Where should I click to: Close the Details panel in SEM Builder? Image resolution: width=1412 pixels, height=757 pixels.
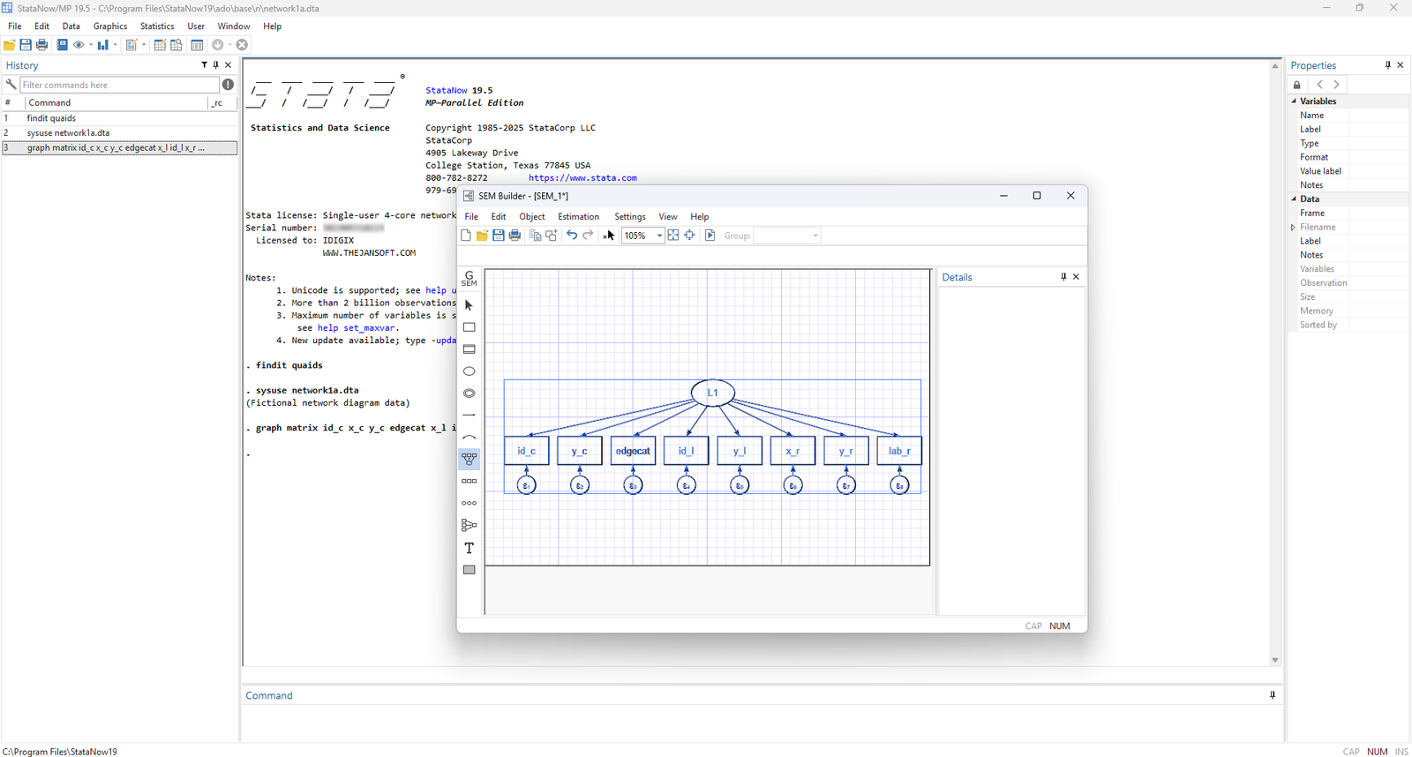1077,277
